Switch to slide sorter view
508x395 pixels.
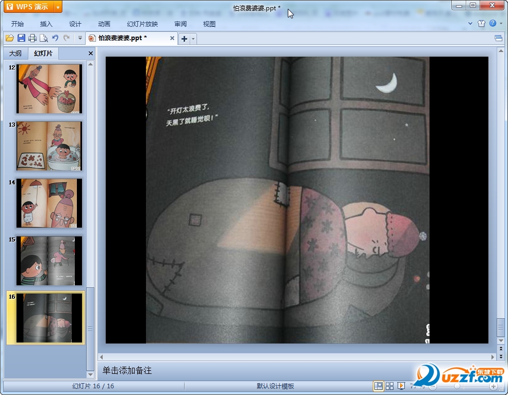tap(390, 386)
